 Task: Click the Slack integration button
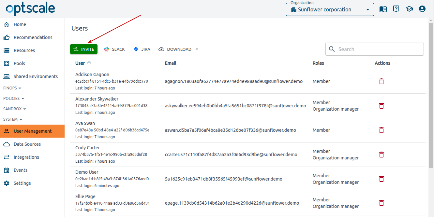(114, 49)
